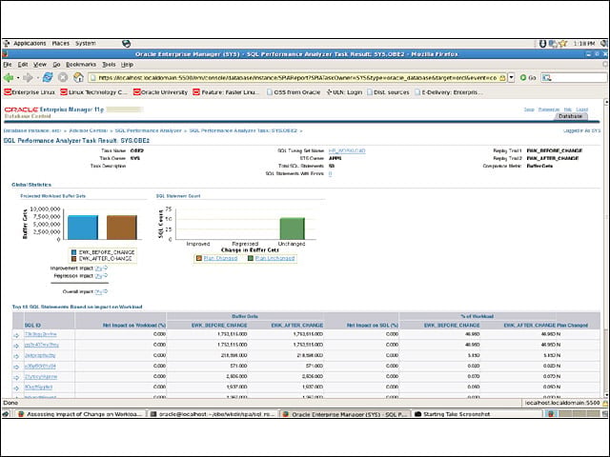Image resolution: width=610 pixels, height=457 pixels.
Task: Click the green Unchanged bar in SQL count chart
Action: click(x=293, y=228)
